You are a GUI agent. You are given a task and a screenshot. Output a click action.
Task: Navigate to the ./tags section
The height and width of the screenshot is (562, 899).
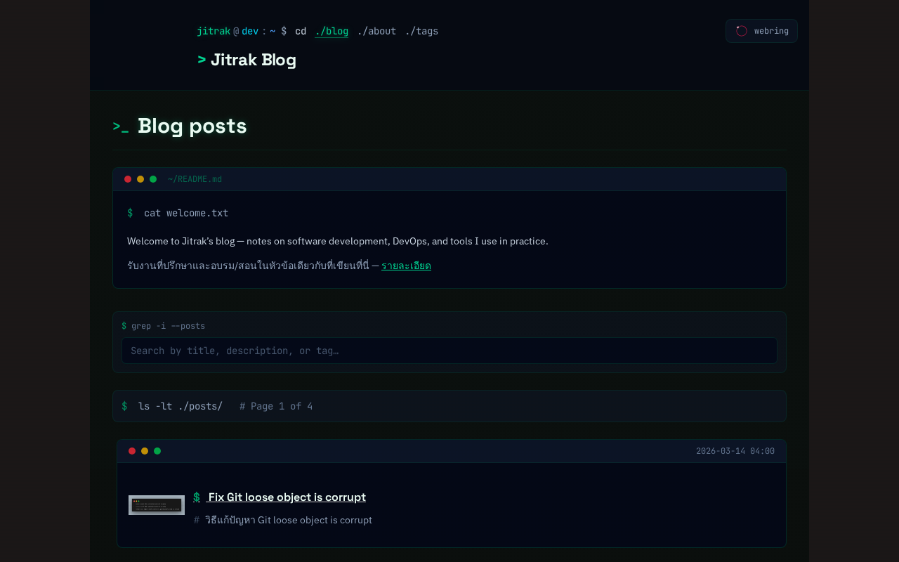pos(421,31)
